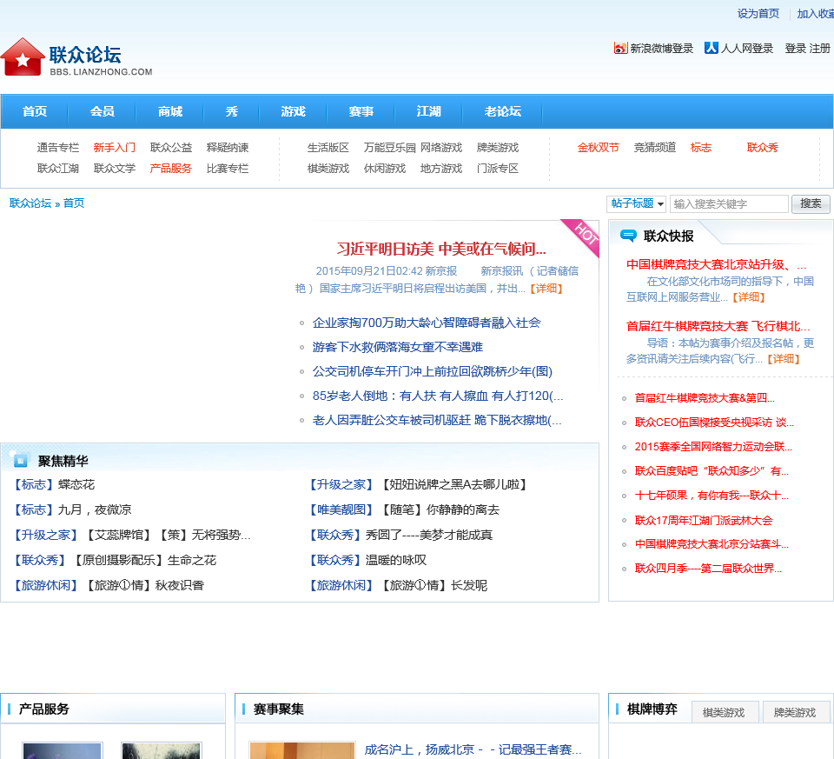Open the 休闲游戏 link

(x=385, y=169)
